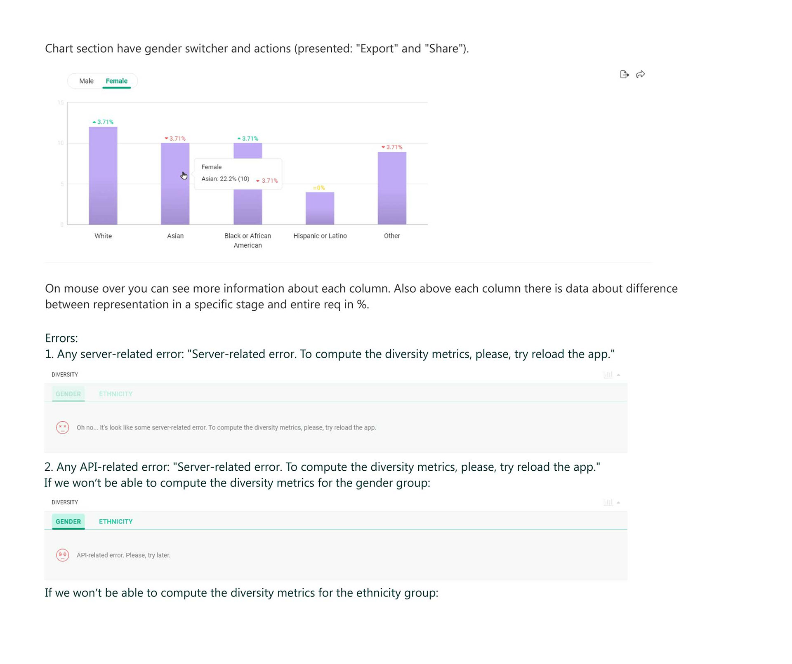Click the Female Asian tooltip box
This screenshot has width=792, height=664.
(x=238, y=174)
